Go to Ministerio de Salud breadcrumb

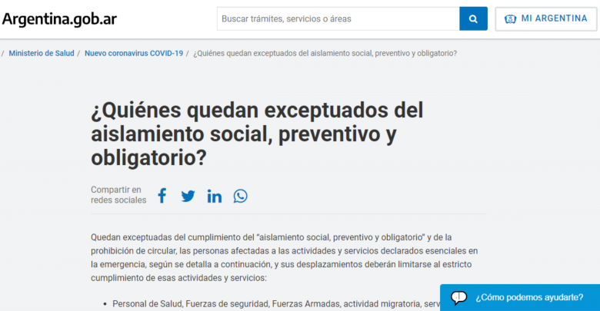click(x=42, y=53)
